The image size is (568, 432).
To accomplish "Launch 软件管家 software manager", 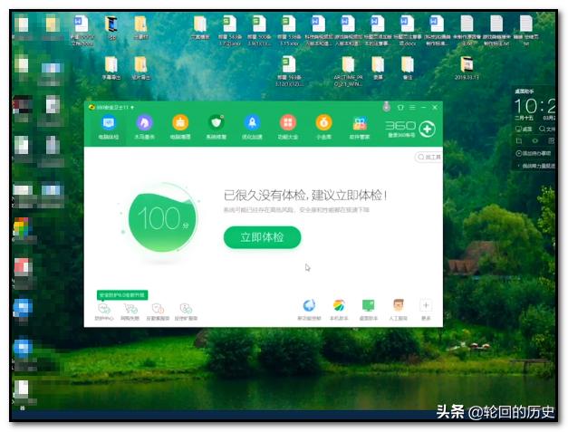I will pos(360,127).
